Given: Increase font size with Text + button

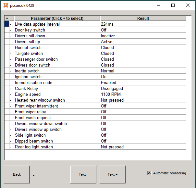Looking at the screenshot, I should pyautogui.click(x=113, y=174).
